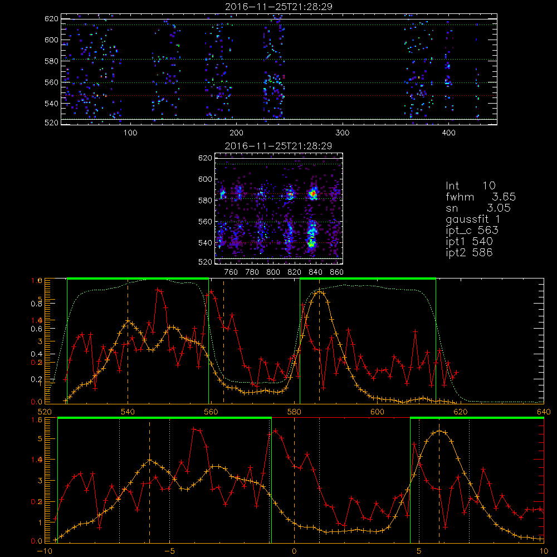Screen dimensions: 557x557
Task: Click the timestamp title above the small middle image
Action: (278, 146)
